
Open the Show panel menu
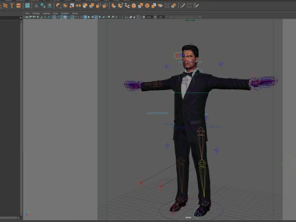coord(55,14)
